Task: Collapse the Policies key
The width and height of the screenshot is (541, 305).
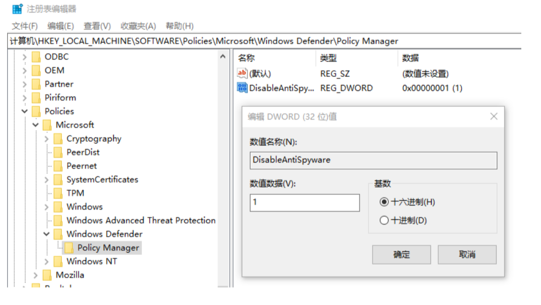Action: tap(25, 111)
